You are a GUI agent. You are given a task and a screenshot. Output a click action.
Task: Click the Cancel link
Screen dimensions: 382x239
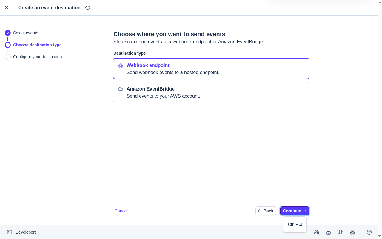click(121, 211)
